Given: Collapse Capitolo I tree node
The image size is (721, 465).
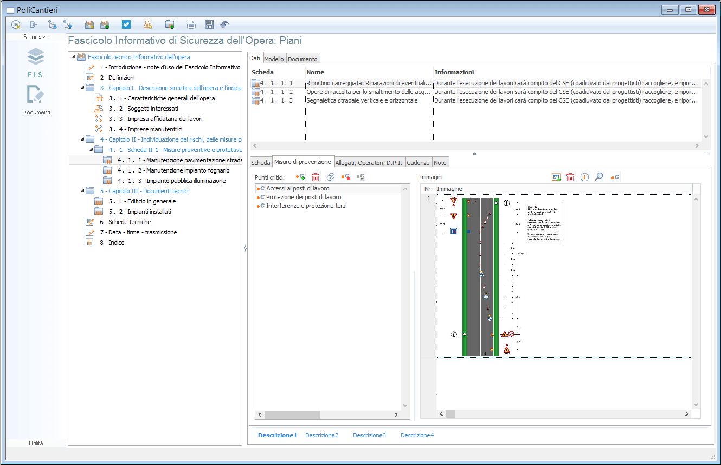Looking at the screenshot, I should [81, 88].
